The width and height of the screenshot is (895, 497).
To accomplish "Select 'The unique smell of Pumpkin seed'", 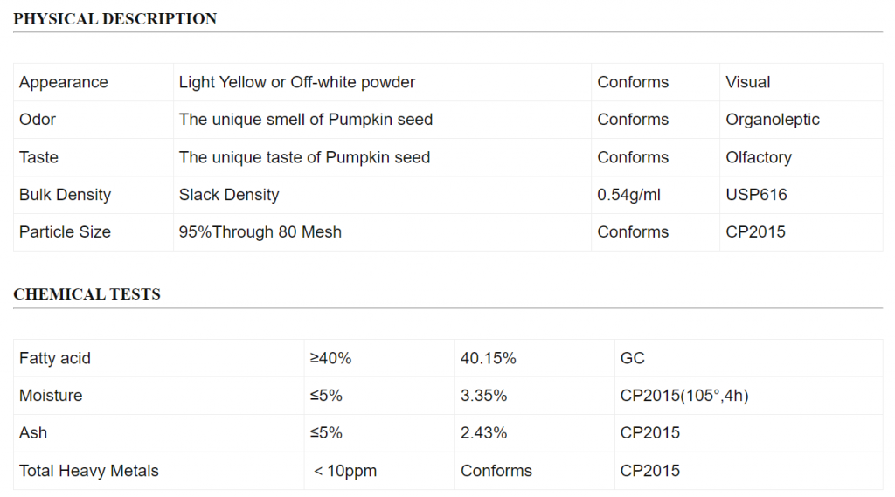I will coord(306,120).
